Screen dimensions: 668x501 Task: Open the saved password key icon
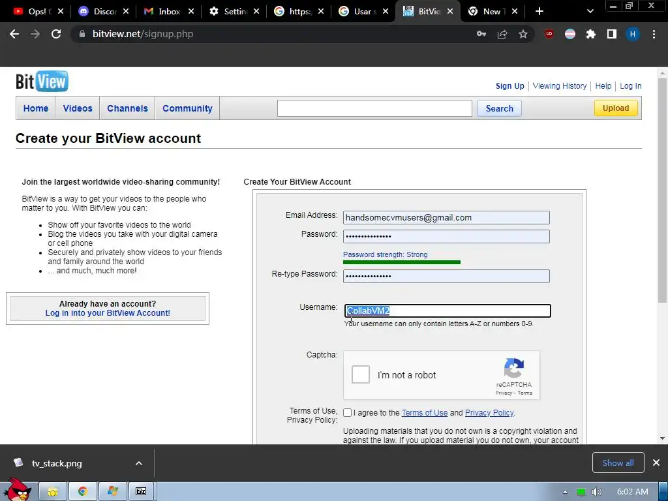pyautogui.click(x=481, y=34)
